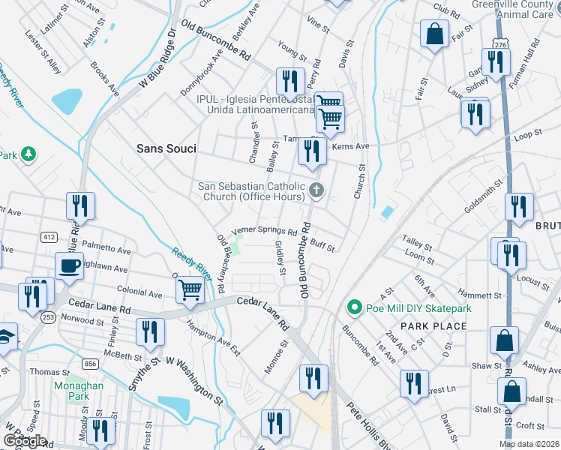The image size is (561, 450).
Task: Click the shopping bag marker near Stall St
Action: [511, 393]
